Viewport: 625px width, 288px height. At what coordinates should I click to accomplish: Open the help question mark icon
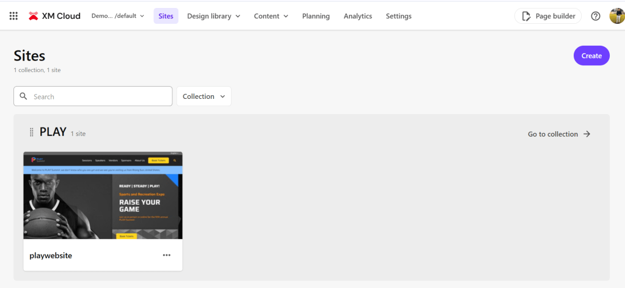pyautogui.click(x=596, y=16)
